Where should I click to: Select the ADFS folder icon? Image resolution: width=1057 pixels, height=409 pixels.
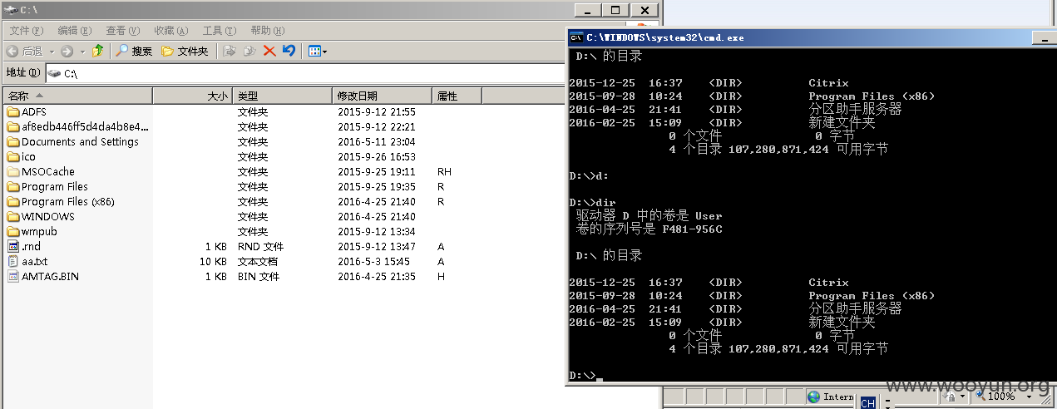coord(13,111)
